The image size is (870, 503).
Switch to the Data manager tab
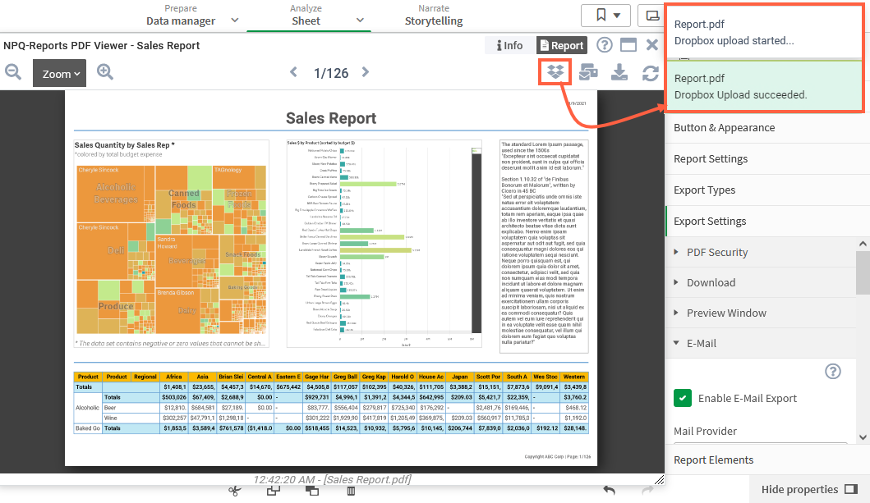click(x=180, y=16)
